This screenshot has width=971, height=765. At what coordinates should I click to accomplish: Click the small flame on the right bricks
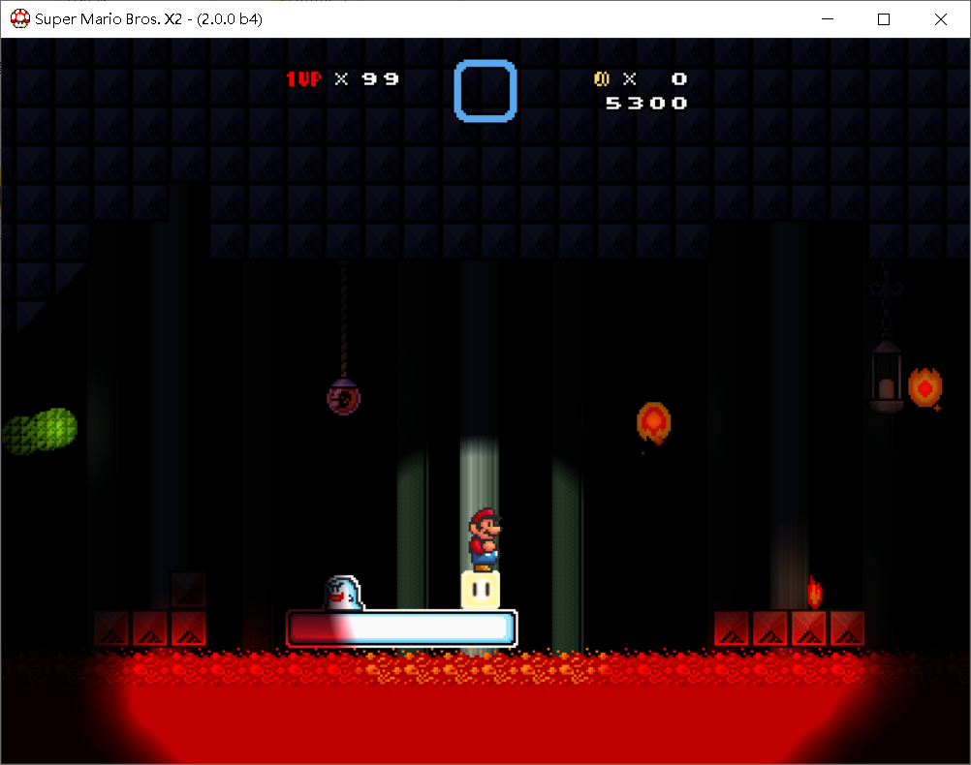pos(815,593)
